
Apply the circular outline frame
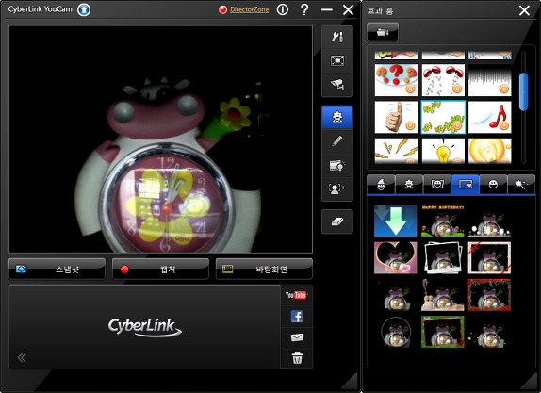(396, 332)
